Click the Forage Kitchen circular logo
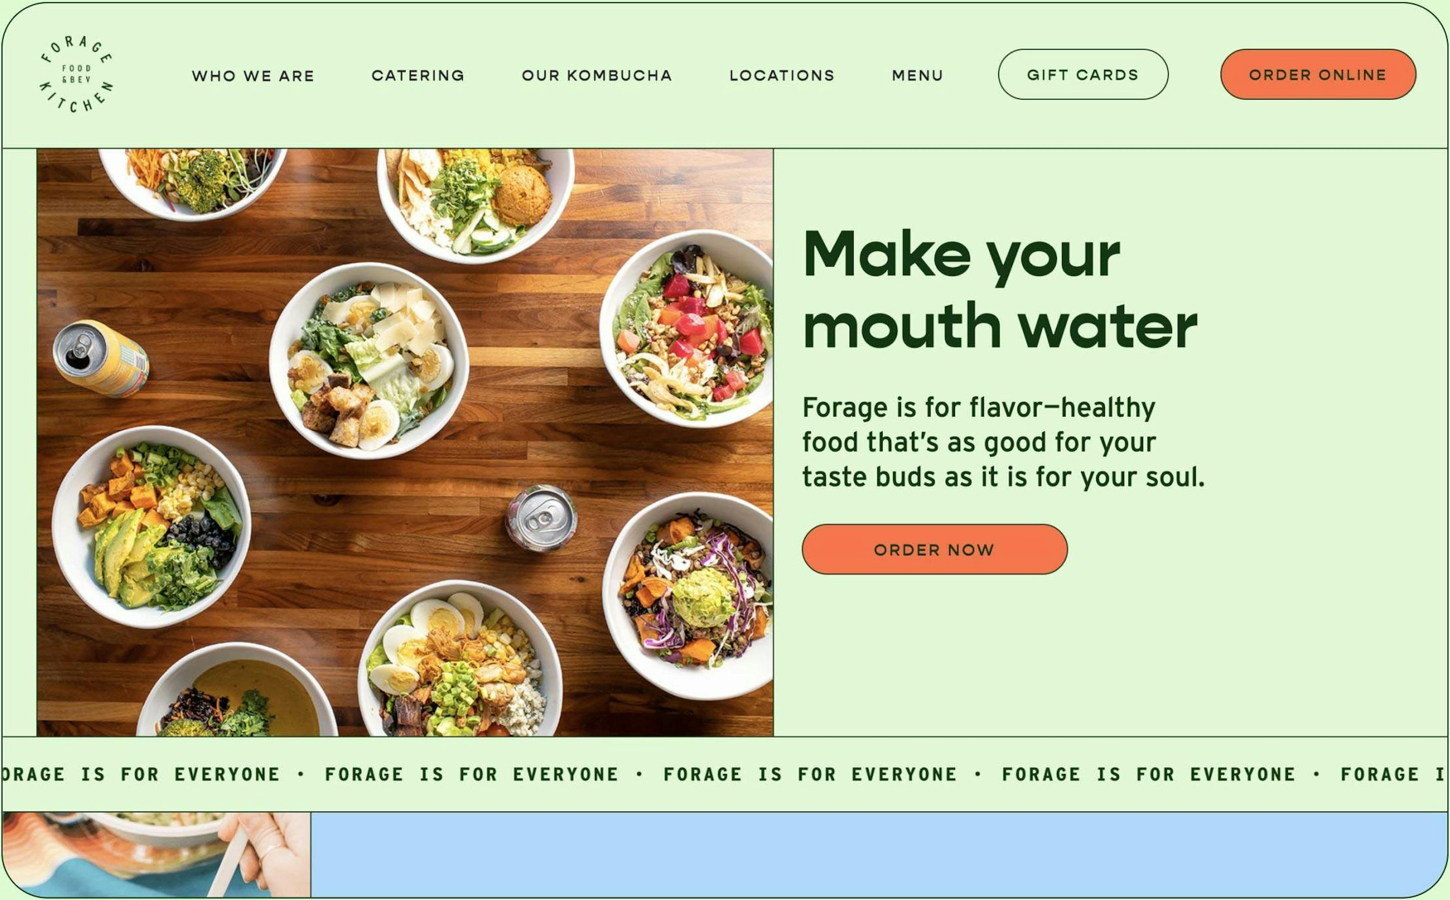The height and width of the screenshot is (900, 1450). click(76, 74)
